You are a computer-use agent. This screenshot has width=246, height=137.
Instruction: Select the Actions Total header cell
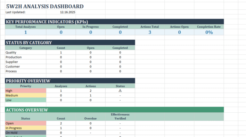click(x=150, y=27)
